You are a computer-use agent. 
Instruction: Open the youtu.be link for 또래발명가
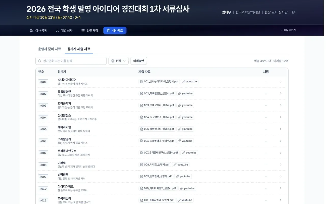pos(185,141)
